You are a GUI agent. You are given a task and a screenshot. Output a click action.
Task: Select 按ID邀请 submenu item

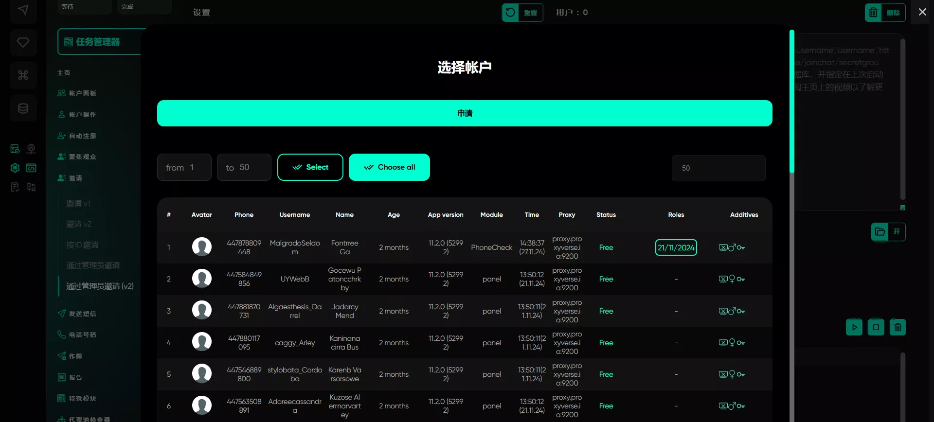click(x=82, y=245)
